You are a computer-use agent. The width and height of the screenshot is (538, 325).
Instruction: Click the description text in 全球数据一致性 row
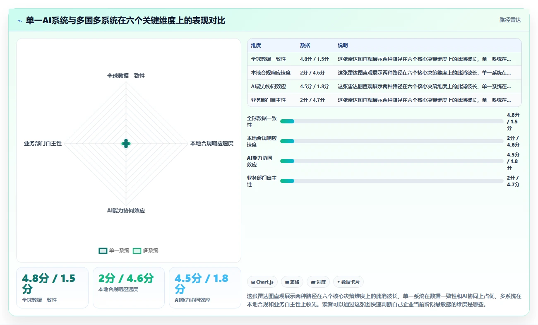click(x=424, y=59)
